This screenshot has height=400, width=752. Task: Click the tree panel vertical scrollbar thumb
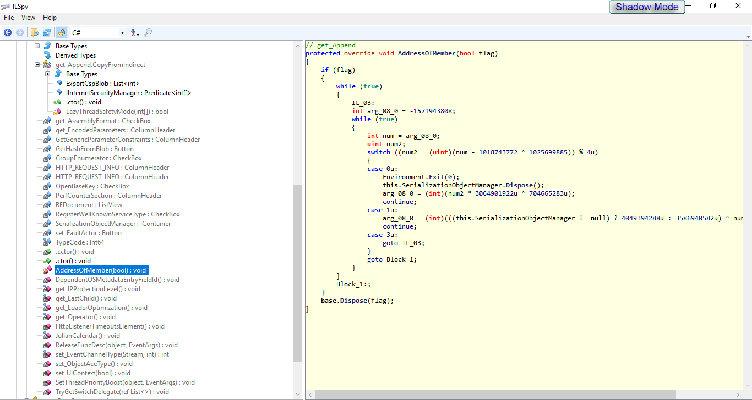coord(298,272)
